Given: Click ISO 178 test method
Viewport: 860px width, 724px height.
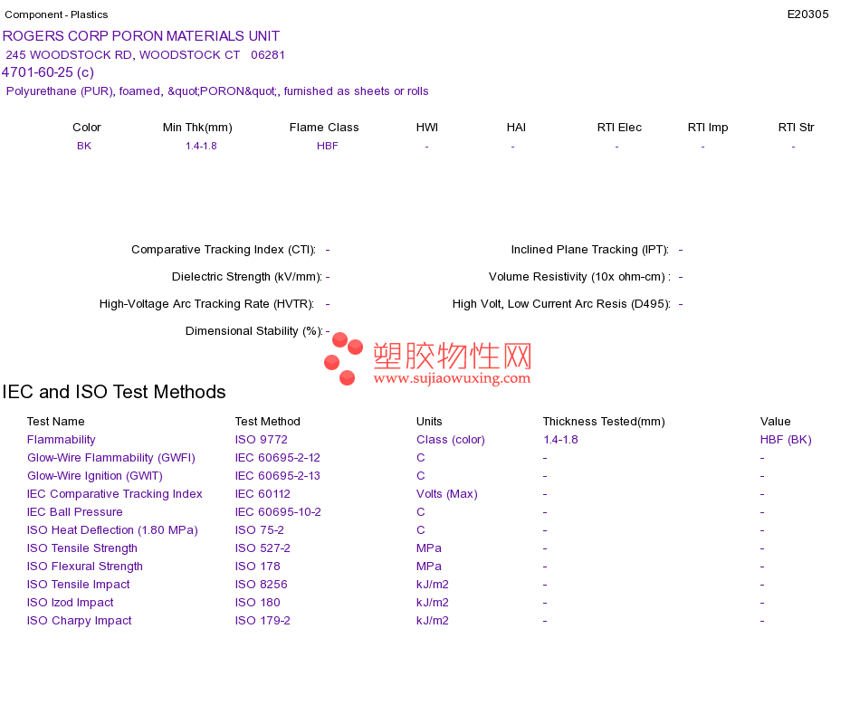Looking at the screenshot, I should pos(257,567).
